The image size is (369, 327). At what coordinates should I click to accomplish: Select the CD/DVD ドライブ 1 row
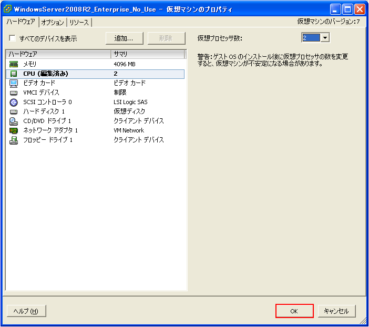(x=95, y=121)
